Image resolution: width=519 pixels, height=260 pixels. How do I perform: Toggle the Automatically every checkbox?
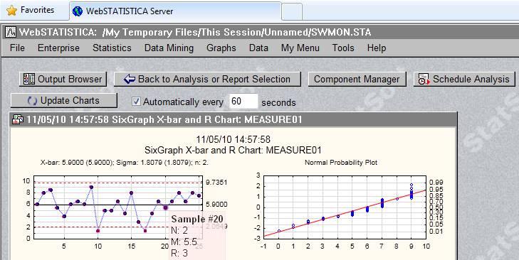point(136,102)
